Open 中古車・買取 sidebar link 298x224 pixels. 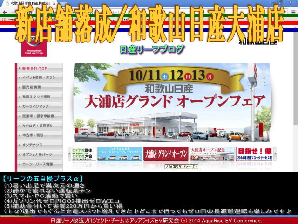click(40, 135)
